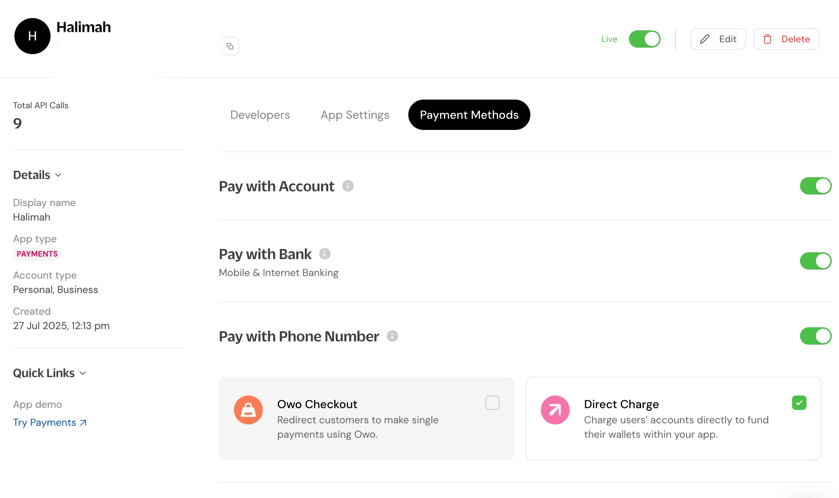Collapse the Quick Links section chevron

click(83, 373)
